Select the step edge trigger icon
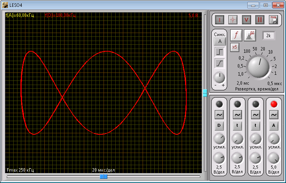The width and height of the screenshot is (286, 183). tap(220, 52)
